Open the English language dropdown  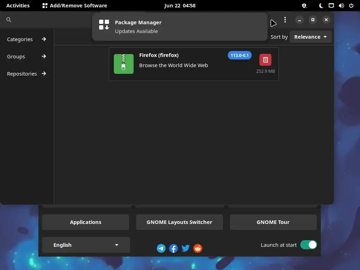[x=86, y=245]
